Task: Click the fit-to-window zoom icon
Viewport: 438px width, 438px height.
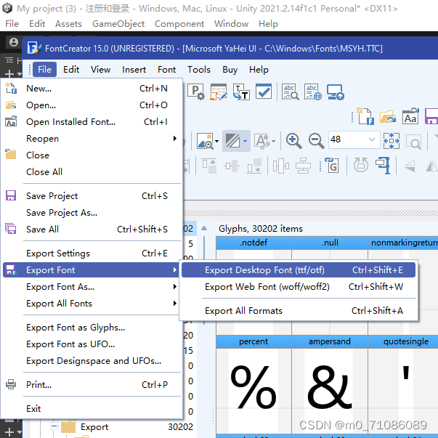Action: point(392,140)
